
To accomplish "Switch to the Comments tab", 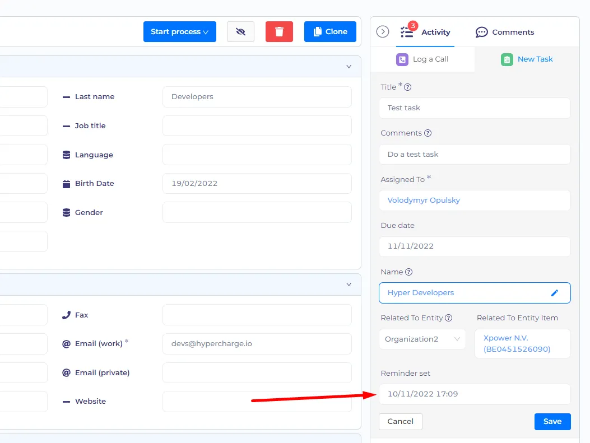I will 505,32.
